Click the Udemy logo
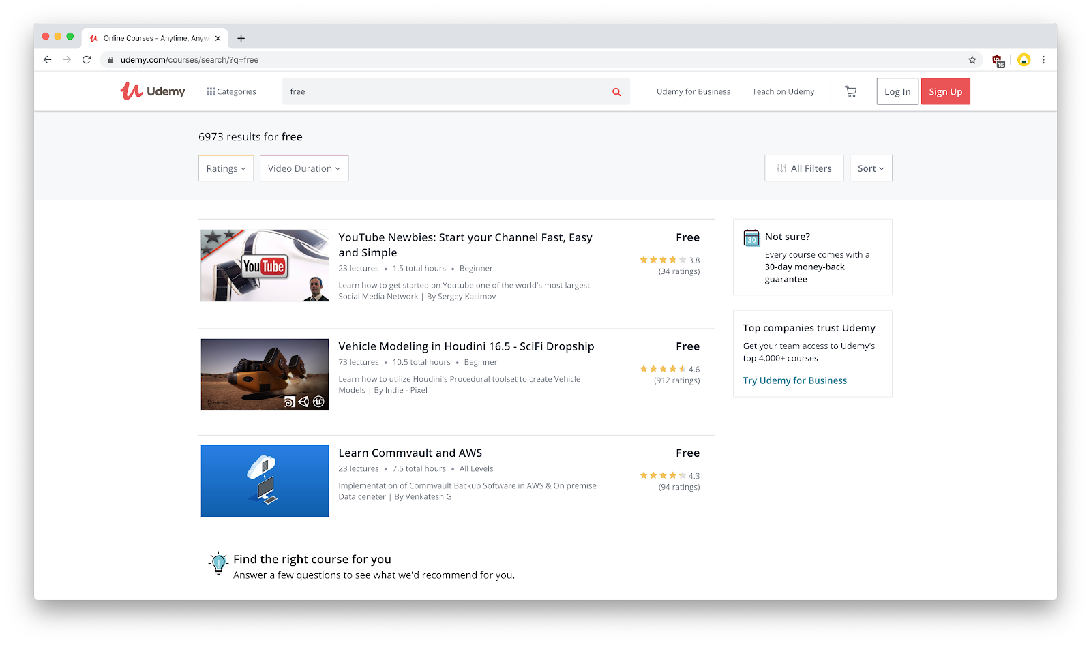The width and height of the screenshot is (1091, 645). (x=153, y=91)
